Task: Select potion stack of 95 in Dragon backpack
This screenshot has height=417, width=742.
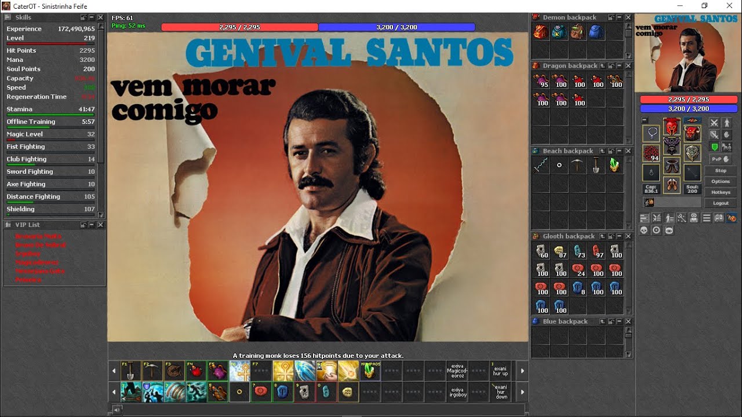Action: [x=541, y=81]
